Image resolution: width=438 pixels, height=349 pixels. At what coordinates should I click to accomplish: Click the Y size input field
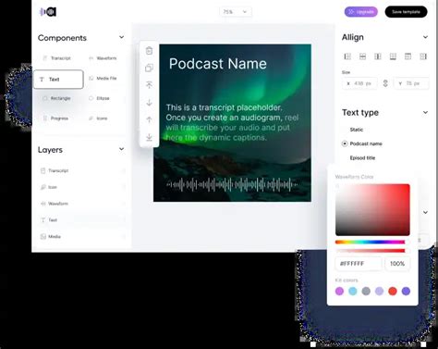(411, 83)
